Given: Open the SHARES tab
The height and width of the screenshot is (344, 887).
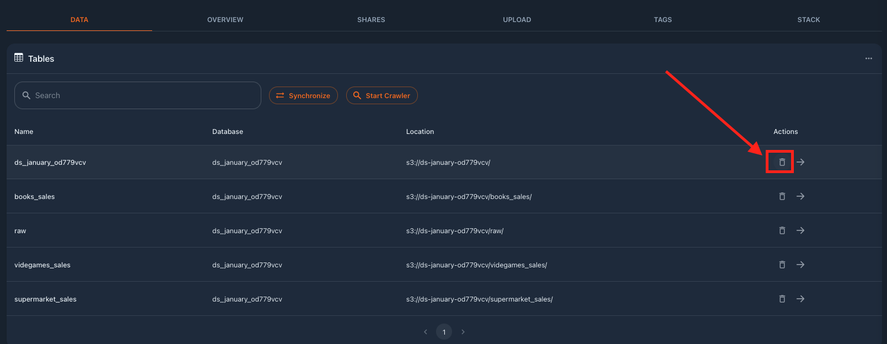Looking at the screenshot, I should pos(371,20).
